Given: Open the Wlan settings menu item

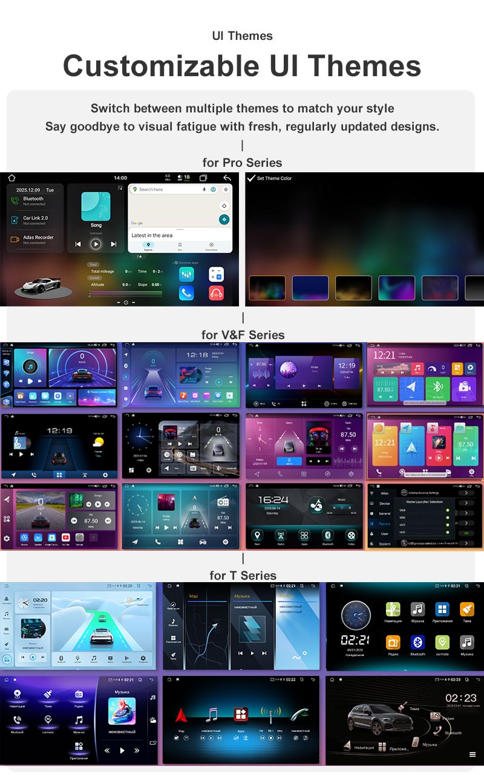Looking at the screenshot, I should point(385,493).
